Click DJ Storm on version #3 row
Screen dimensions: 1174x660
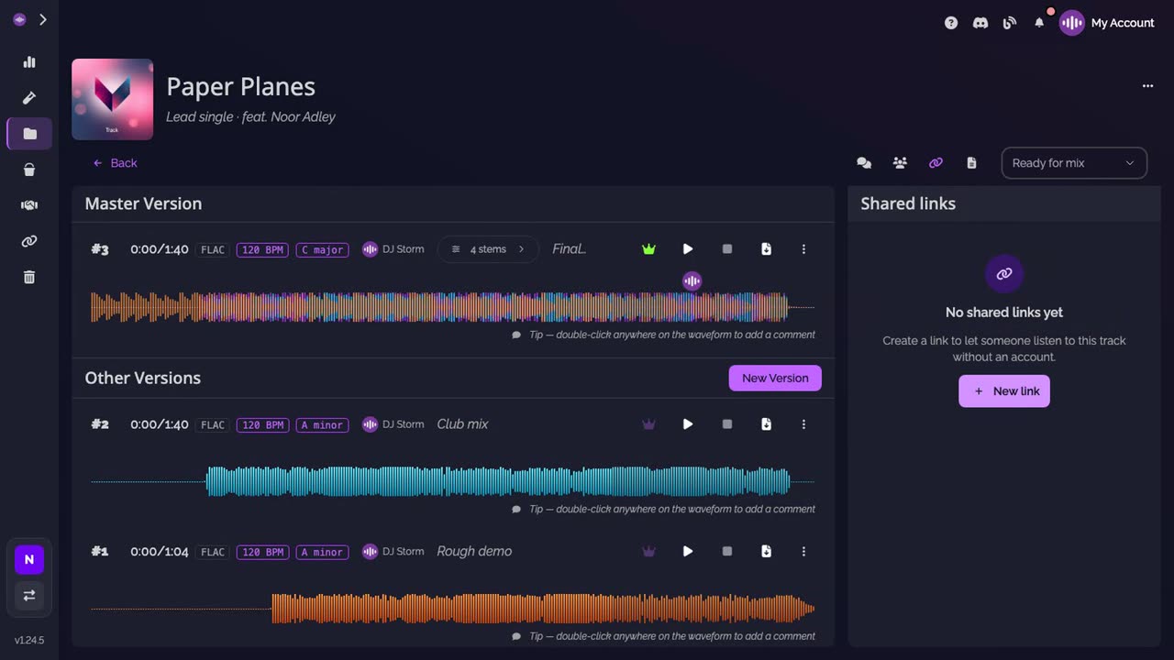click(393, 249)
